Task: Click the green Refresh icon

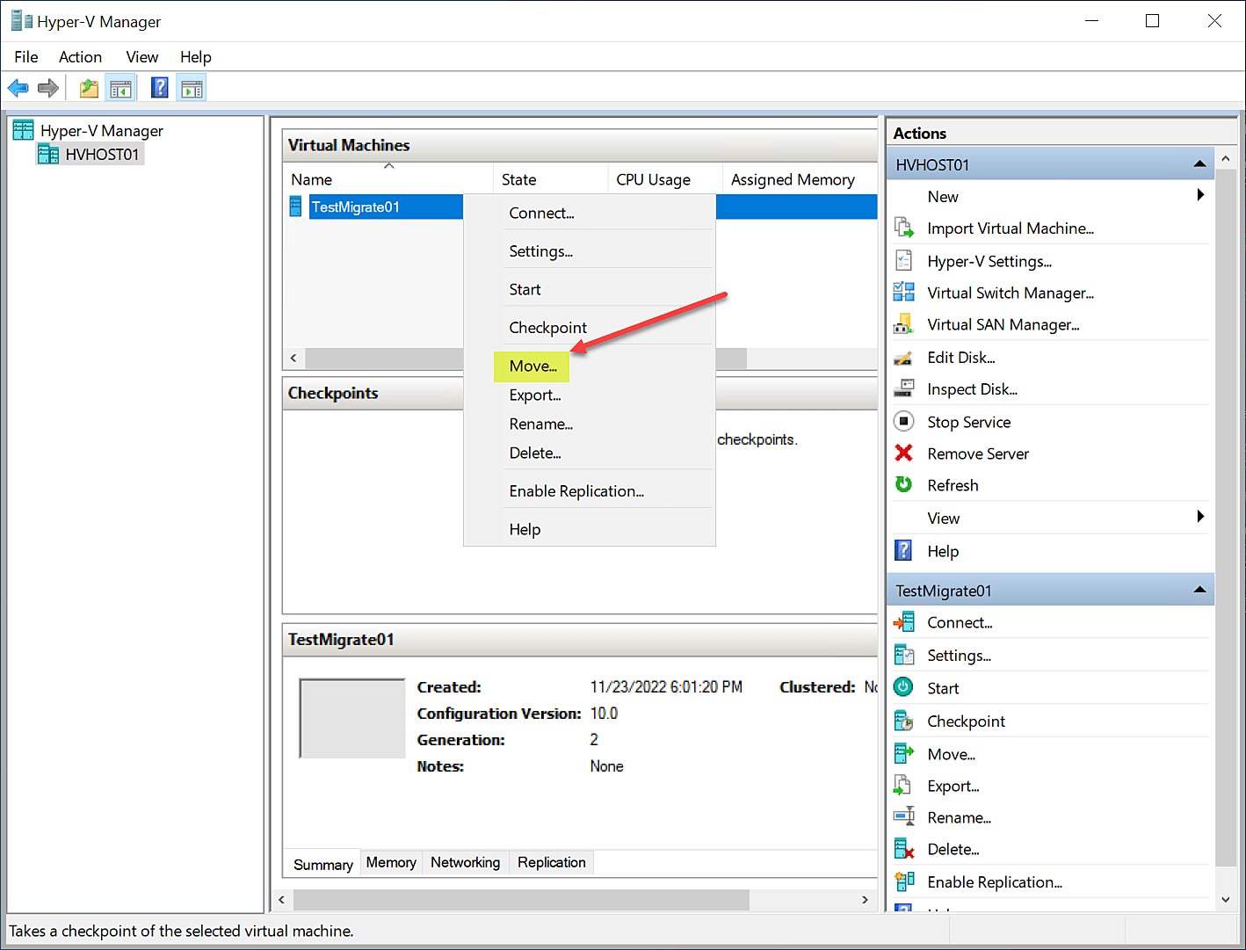Action: pos(903,485)
